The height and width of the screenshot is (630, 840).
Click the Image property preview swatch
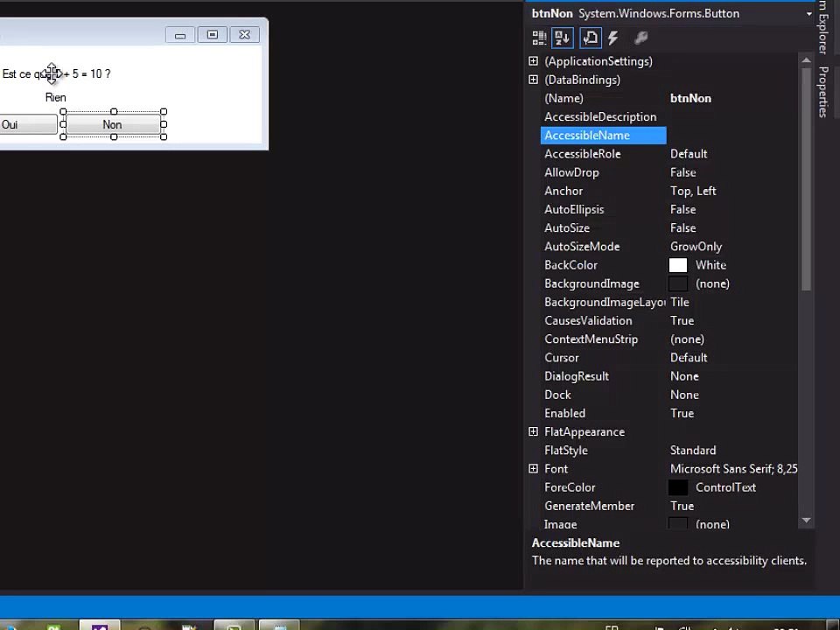click(677, 523)
